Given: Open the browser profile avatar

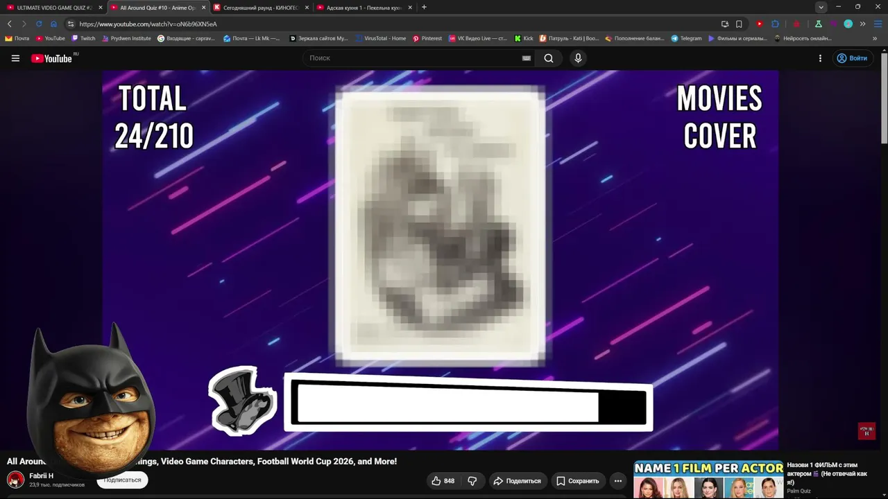Looking at the screenshot, I should (848, 24).
